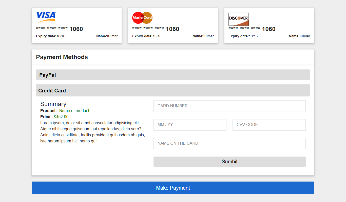Viewport: 346px width, 202px height.
Task: Open the Name of product link
Action: pyautogui.click(x=74, y=111)
